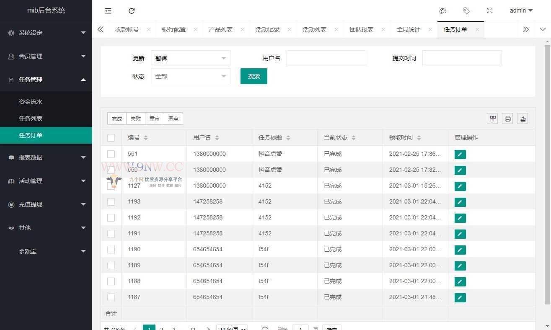The width and height of the screenshot is (551, 330).
Task: Open the 更新 dropdown showing 暂停
Action: [x=191, y=58]
